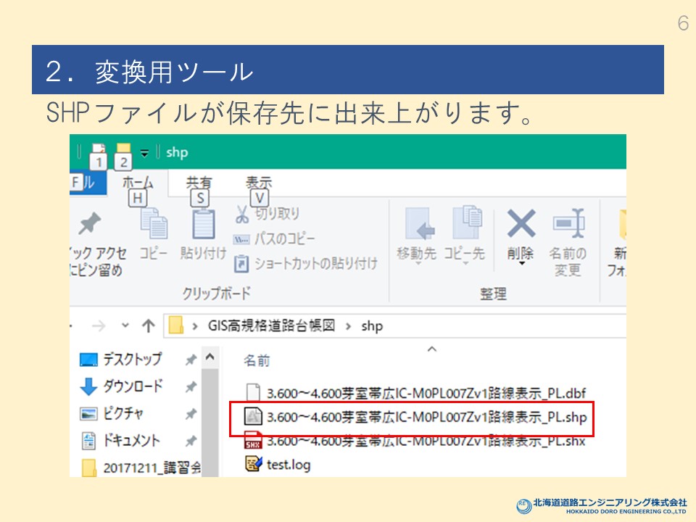
Task: Open the Downloads (ダウンロード) quick access folder
Action: coord(132,386)
